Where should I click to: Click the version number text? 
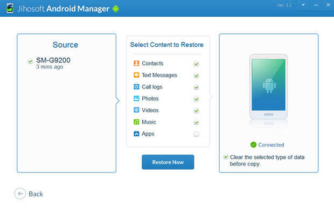tap(284, 5)
